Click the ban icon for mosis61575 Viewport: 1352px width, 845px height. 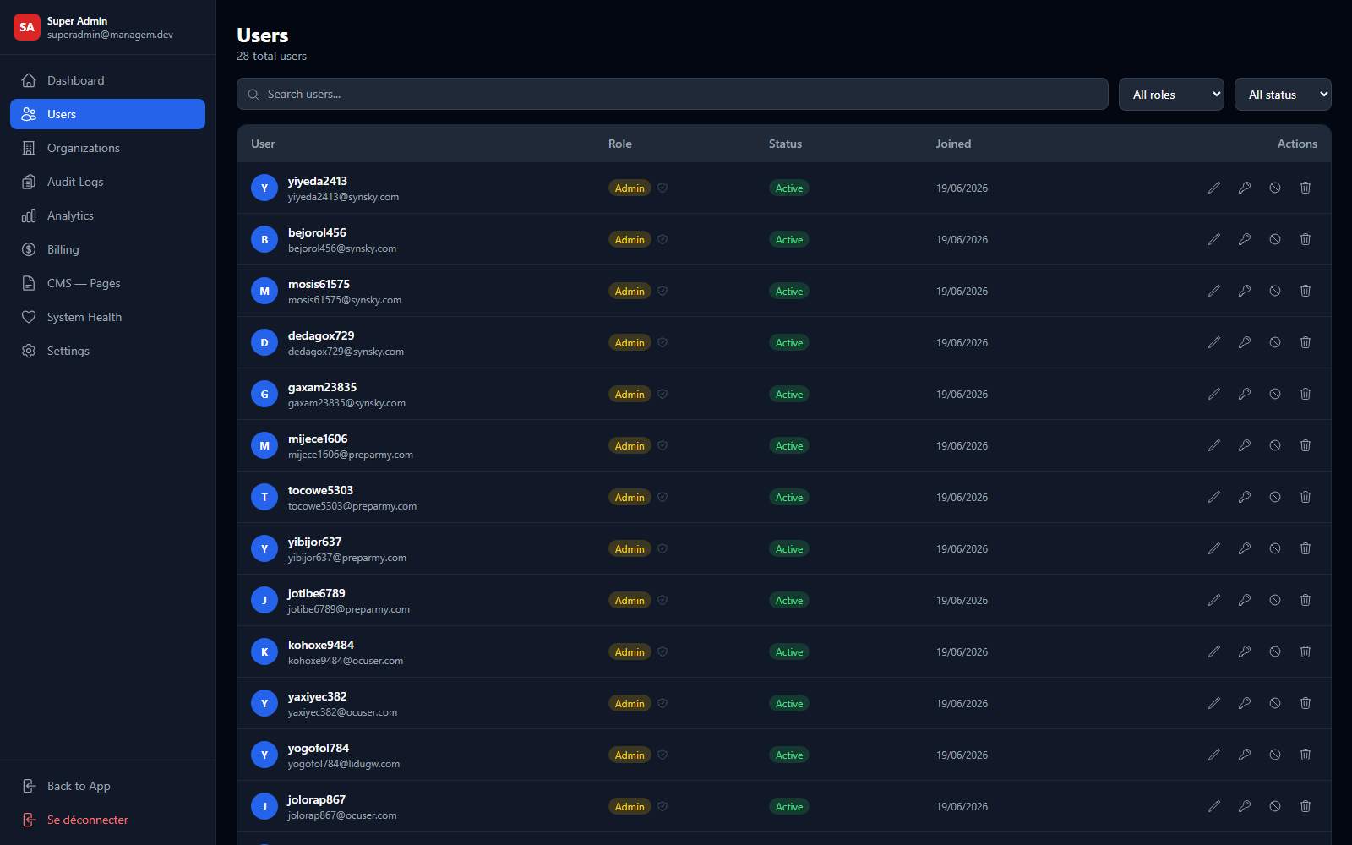1275,291
